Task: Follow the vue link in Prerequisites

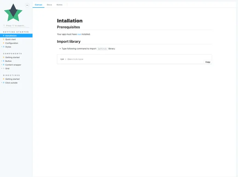Action: [x=79, y=34]
